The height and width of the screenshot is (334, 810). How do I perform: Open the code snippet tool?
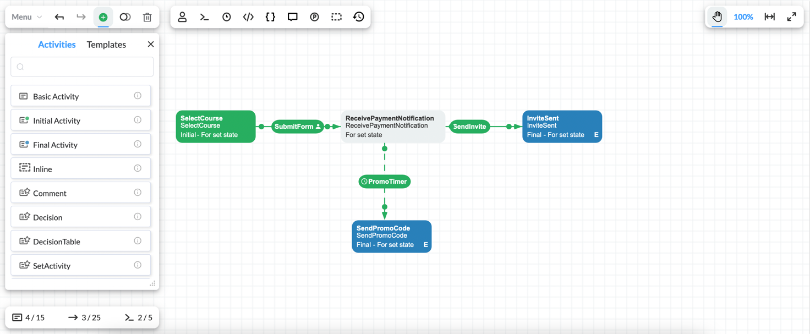coord(248,17)
